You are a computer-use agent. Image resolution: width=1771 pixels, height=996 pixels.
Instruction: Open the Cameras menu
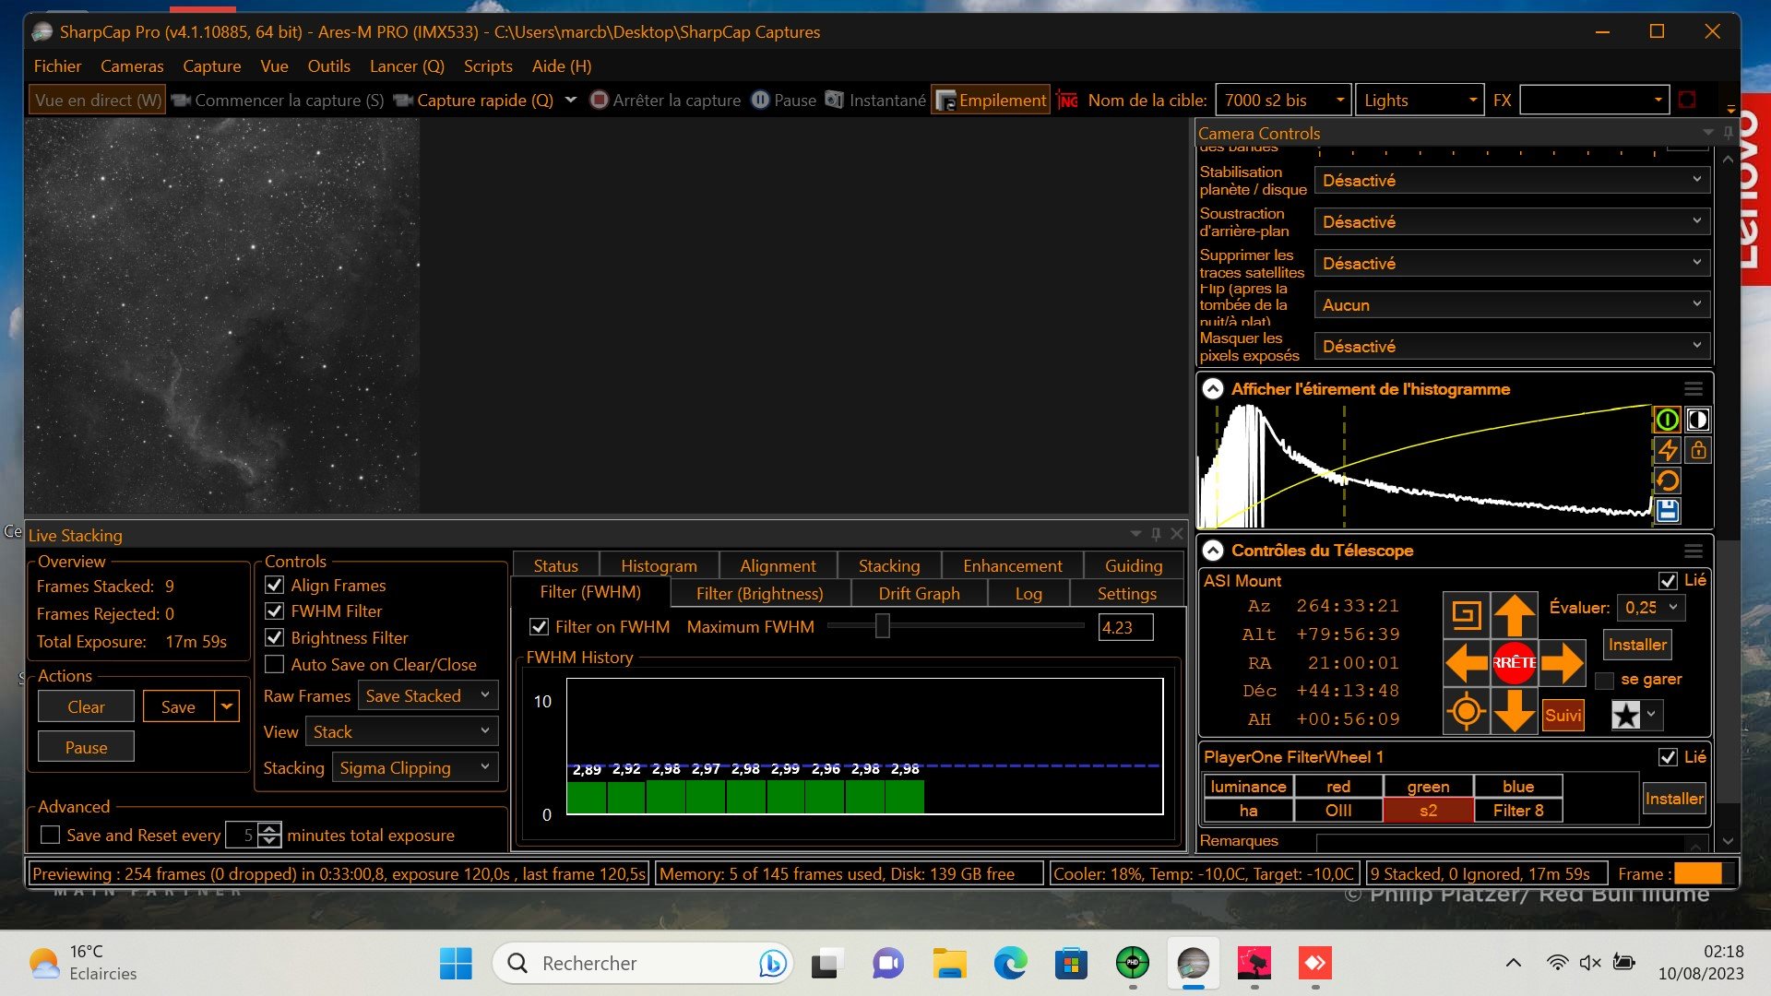tap(132, 66)
